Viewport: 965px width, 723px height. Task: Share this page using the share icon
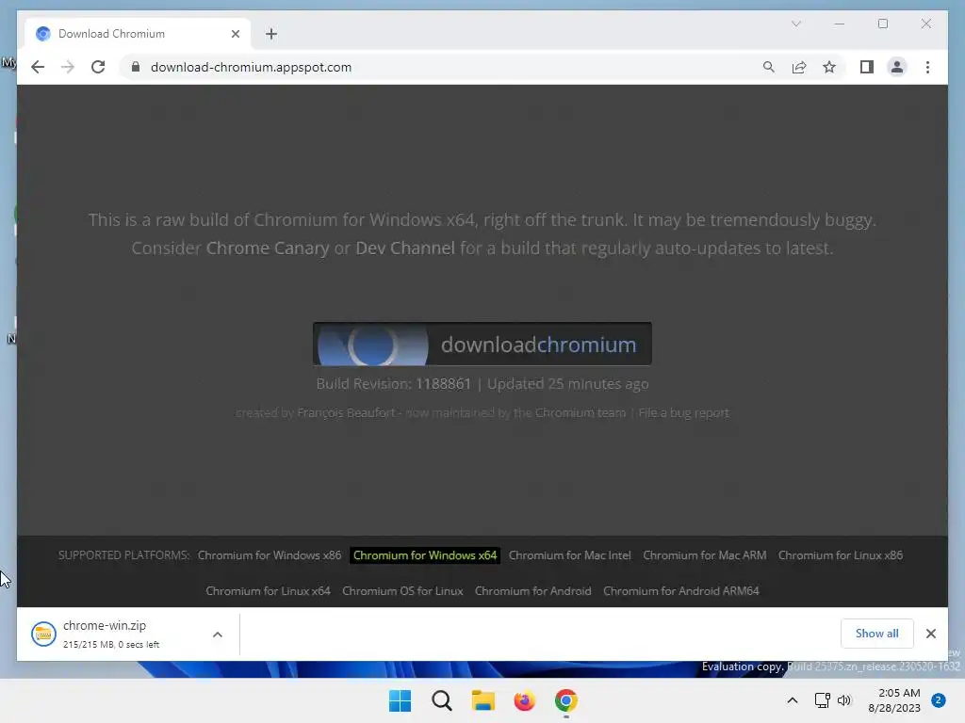click(799, 67)
